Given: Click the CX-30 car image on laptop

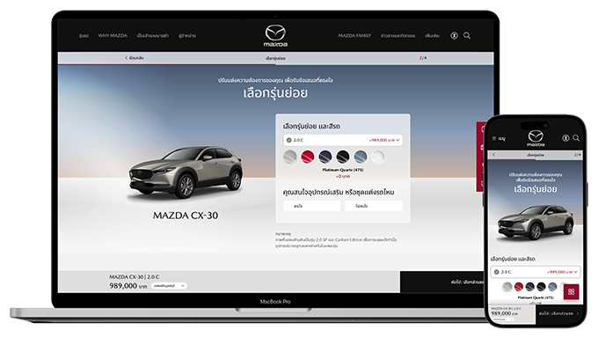Looking at the screenshot, I should pyautogui.click(x=186, y=172).
